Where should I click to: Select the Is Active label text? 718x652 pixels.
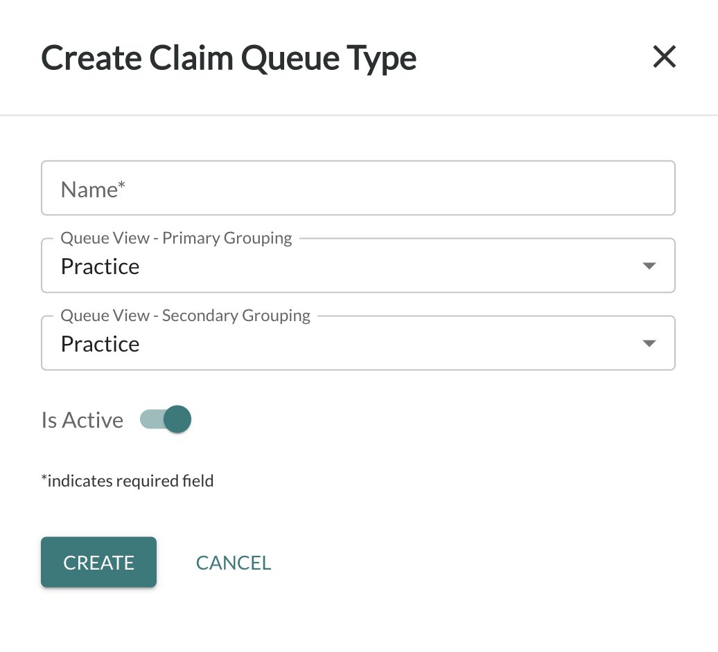pos(81,419)
